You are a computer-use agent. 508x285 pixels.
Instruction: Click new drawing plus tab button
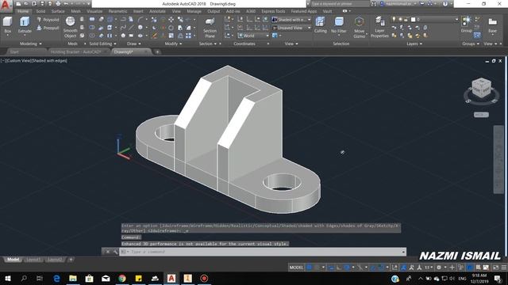coord(157,51)
